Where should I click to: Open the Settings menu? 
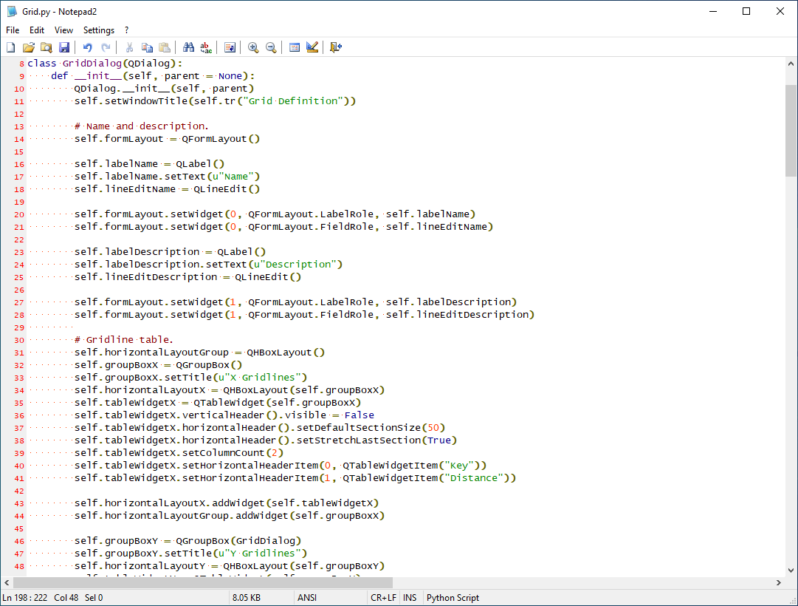coord(99,30)
